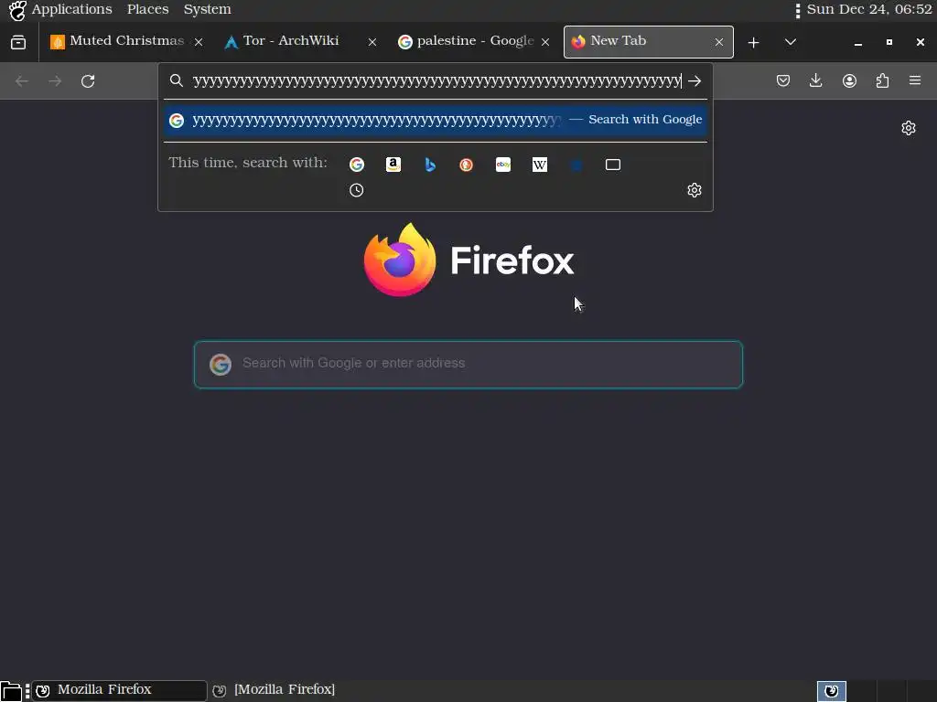The width and height of the screenshot is (937, 702).
Task: Search history using the clock icon
Action: (357, 190)
